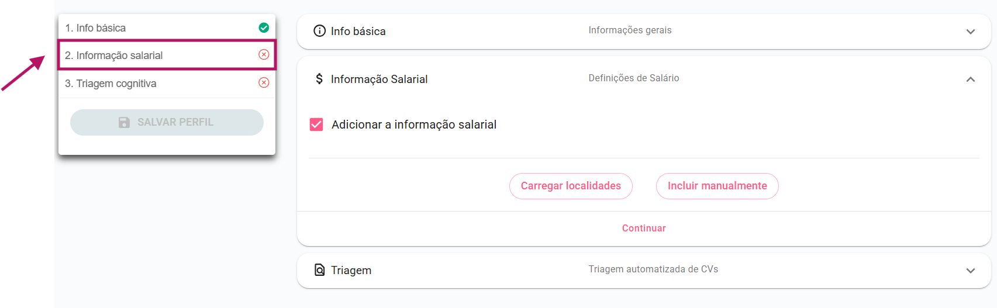
Task: Select step 2. Informação salarial
Action: 114,56
